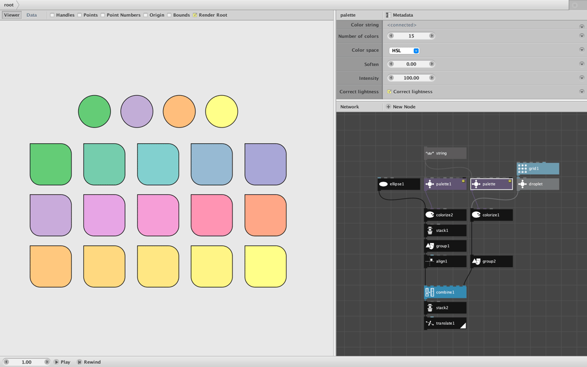The height and width of the screenshot is (367, 587).
Task: Toggle the Origin checkbox
Action: pos(146,15)
